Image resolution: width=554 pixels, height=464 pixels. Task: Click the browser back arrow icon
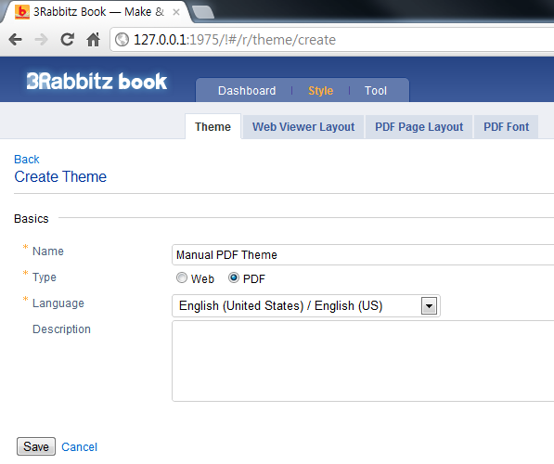tap(15, 40)
